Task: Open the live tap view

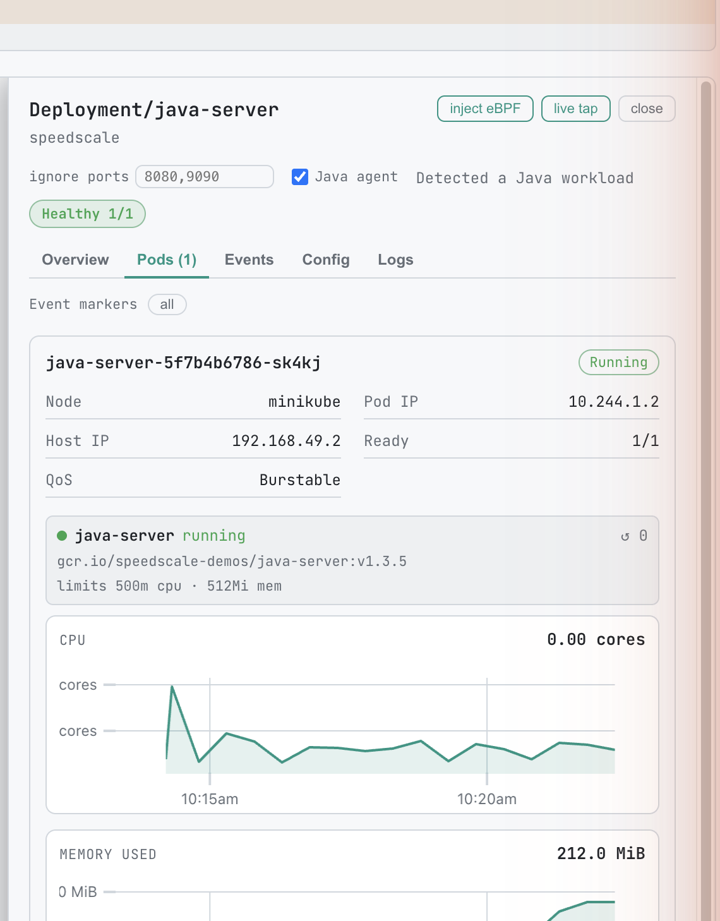Action: point(575,109)
